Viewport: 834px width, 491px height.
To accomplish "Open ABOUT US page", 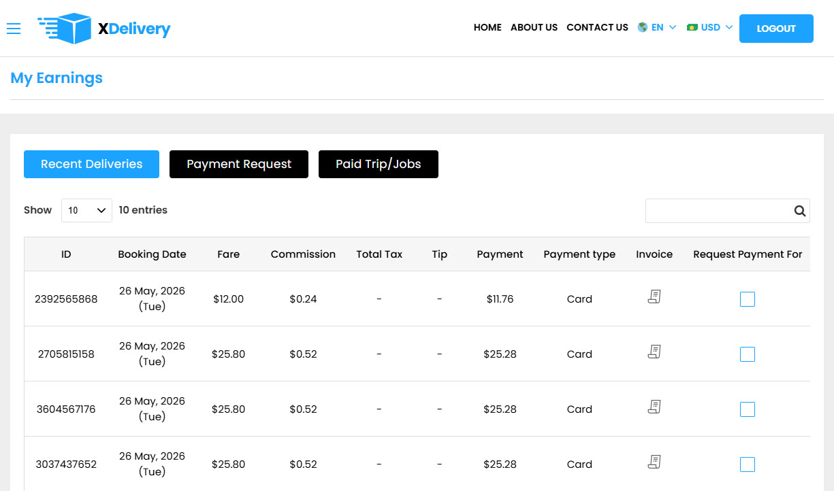I will tap(534, 27).
